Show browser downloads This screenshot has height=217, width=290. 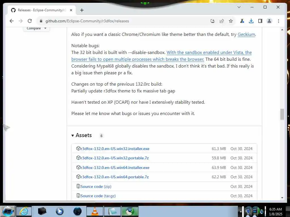251,21
